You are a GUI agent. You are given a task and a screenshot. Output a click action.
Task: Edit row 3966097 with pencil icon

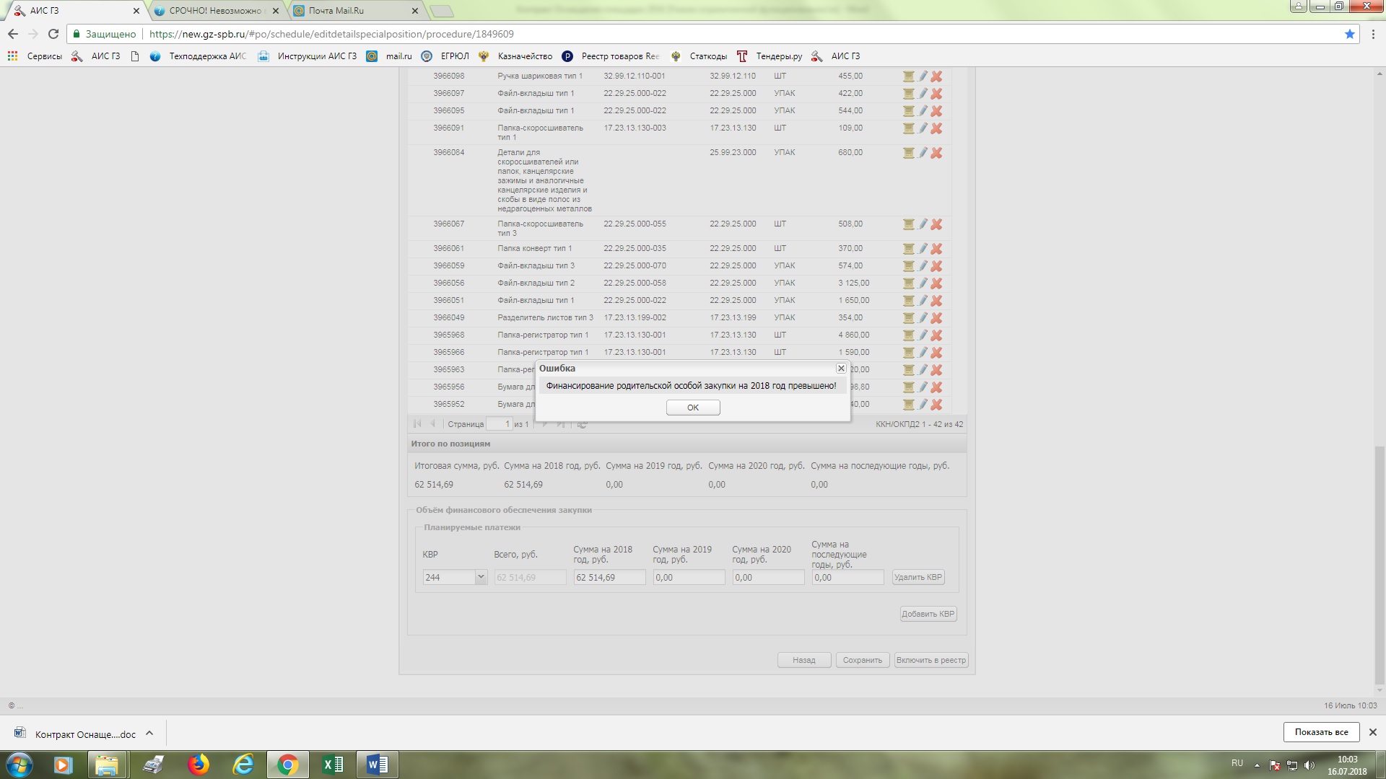click(x=923, y=94)
